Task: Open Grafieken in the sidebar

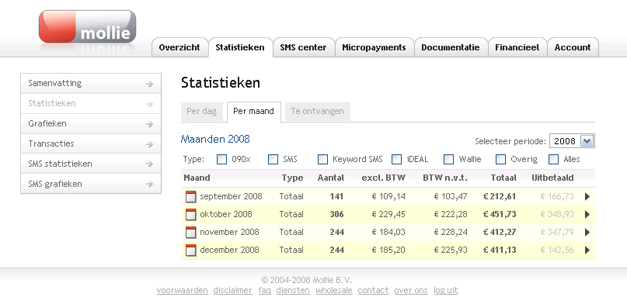Action: pyautogui.click(x=91, y=123)
